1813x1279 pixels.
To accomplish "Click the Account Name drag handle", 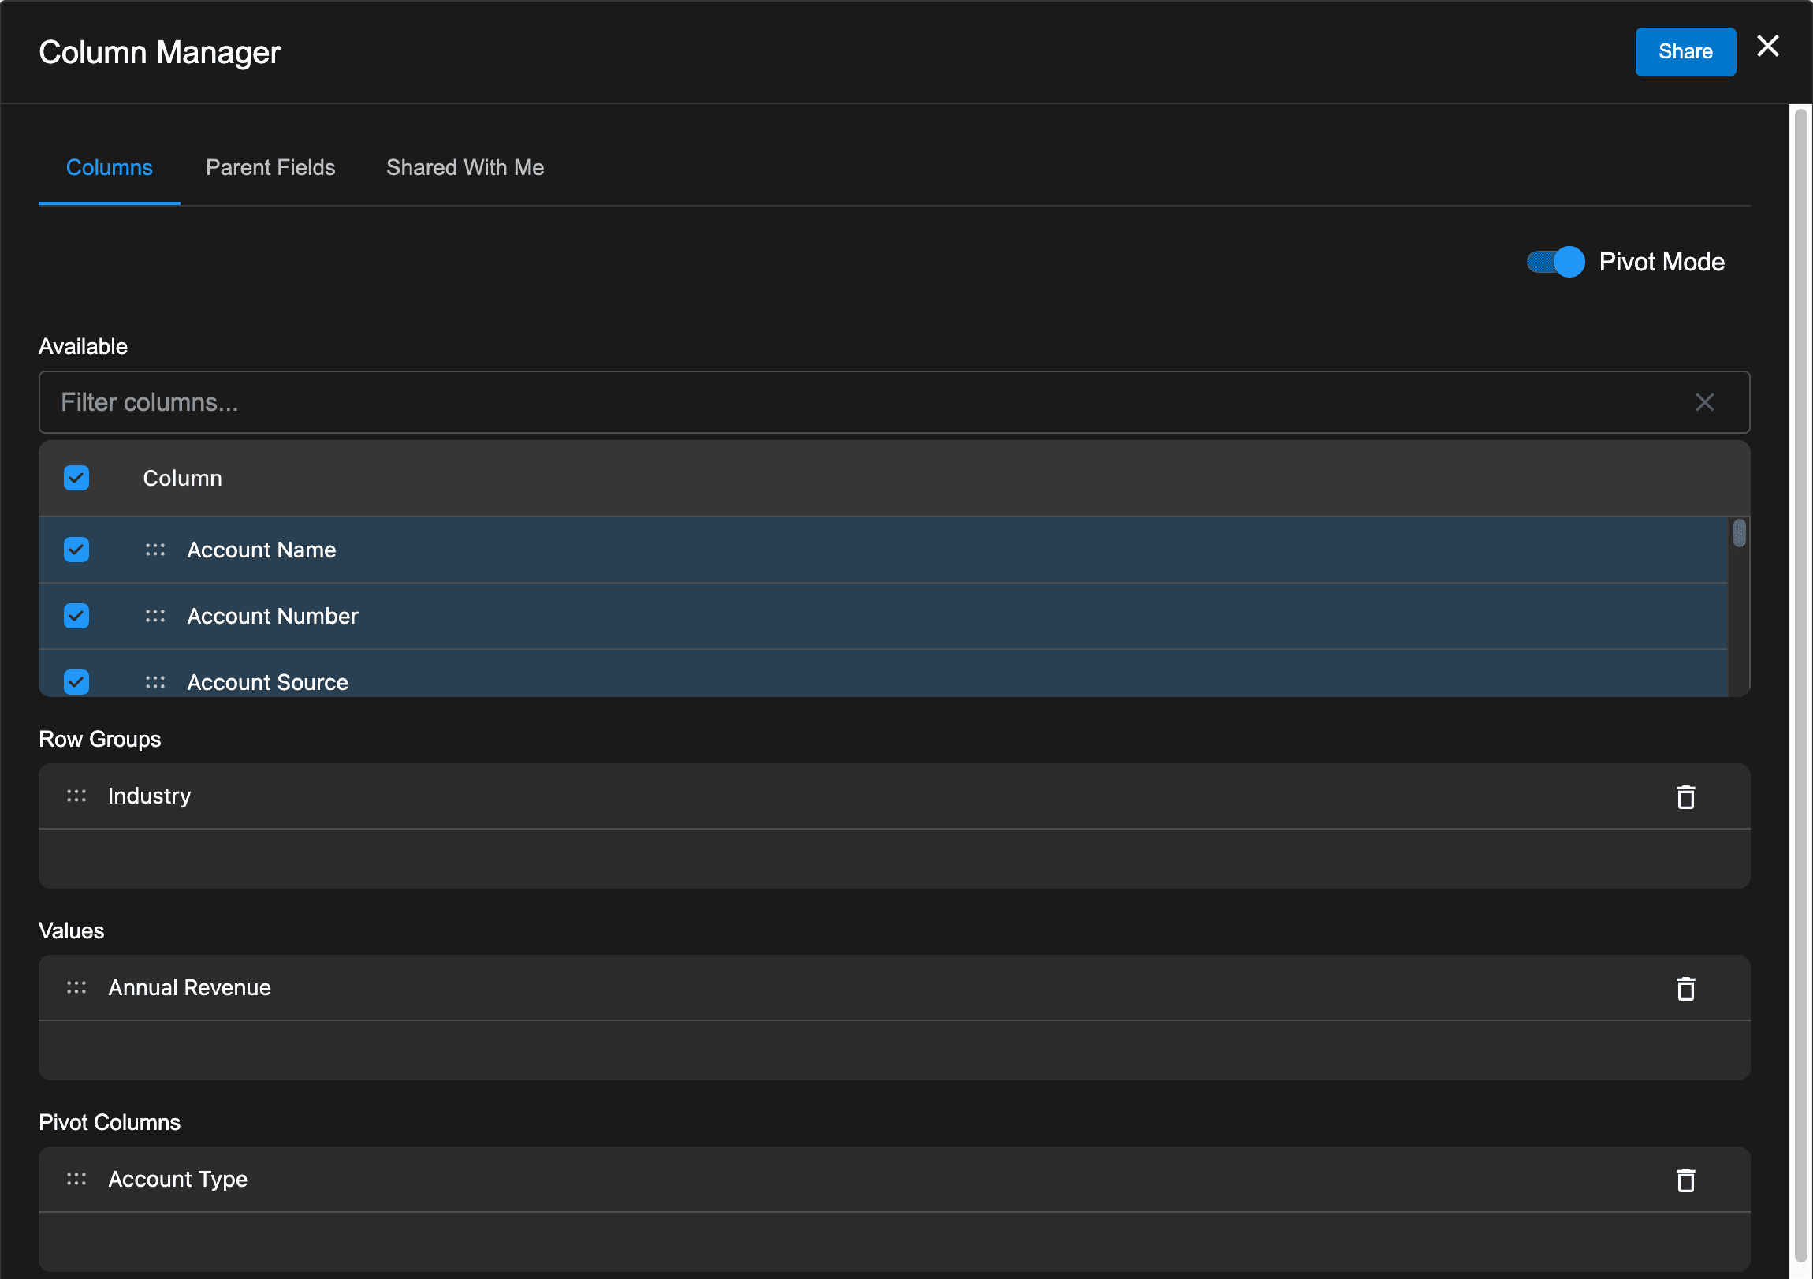I will 154,550.
